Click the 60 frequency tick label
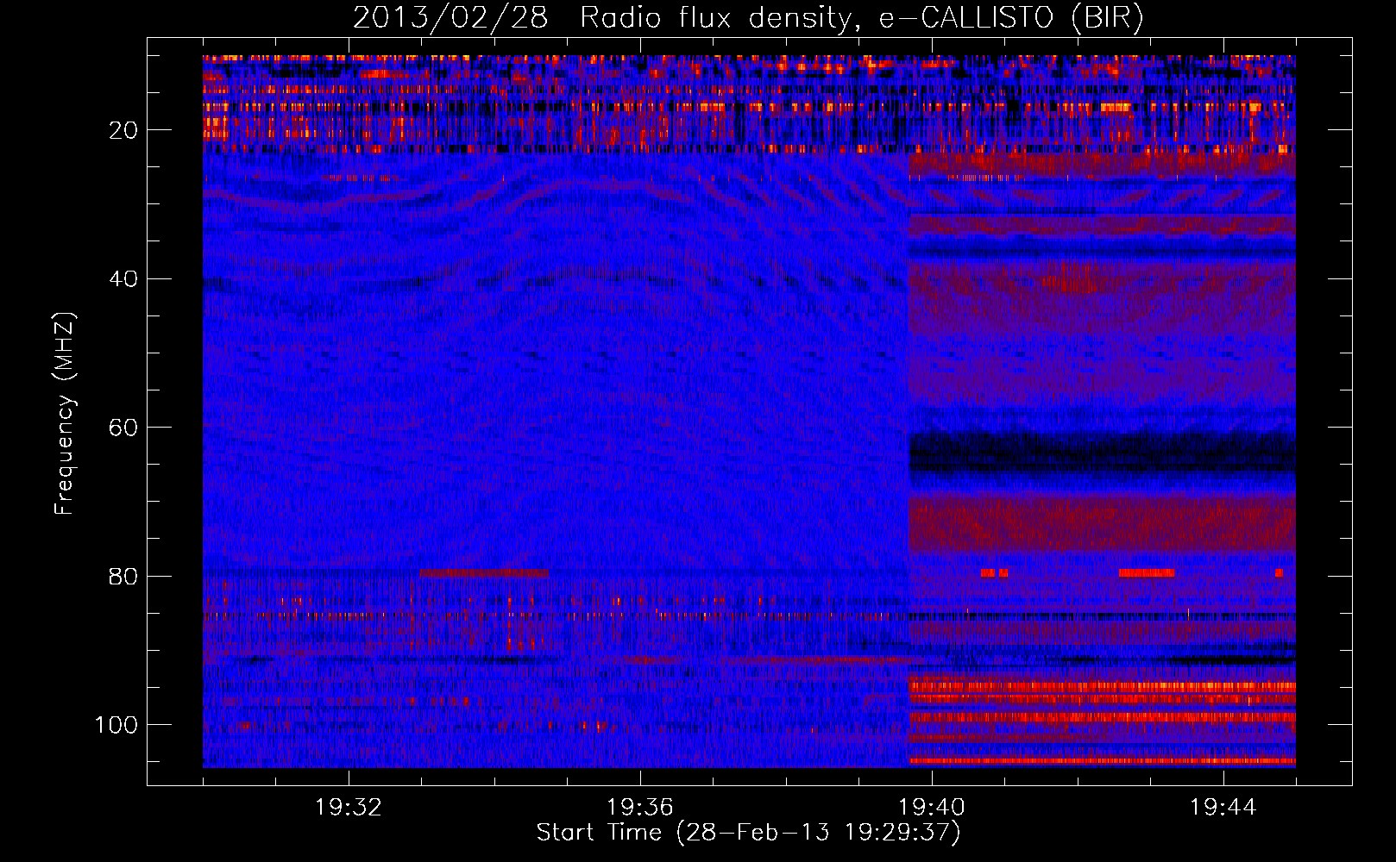This screenshot has height=862, width=1396. pyautogui.click(x=123, y=428)
